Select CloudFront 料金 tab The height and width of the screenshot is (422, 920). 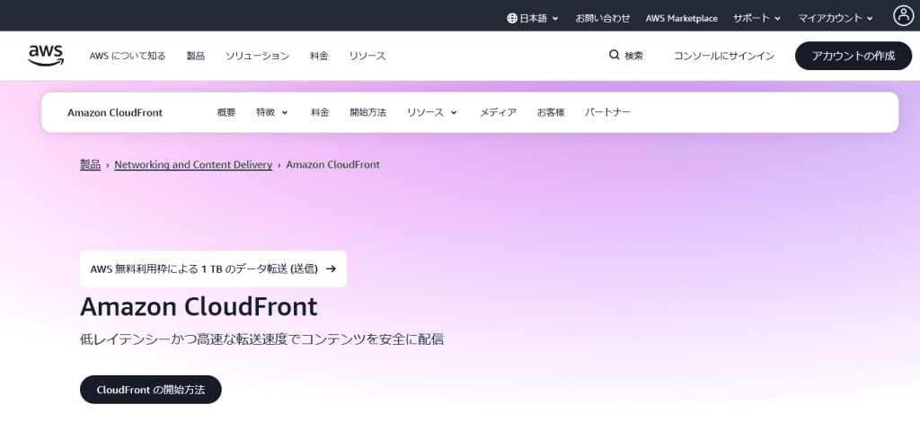pyautogui.click(x=320, y=112)
